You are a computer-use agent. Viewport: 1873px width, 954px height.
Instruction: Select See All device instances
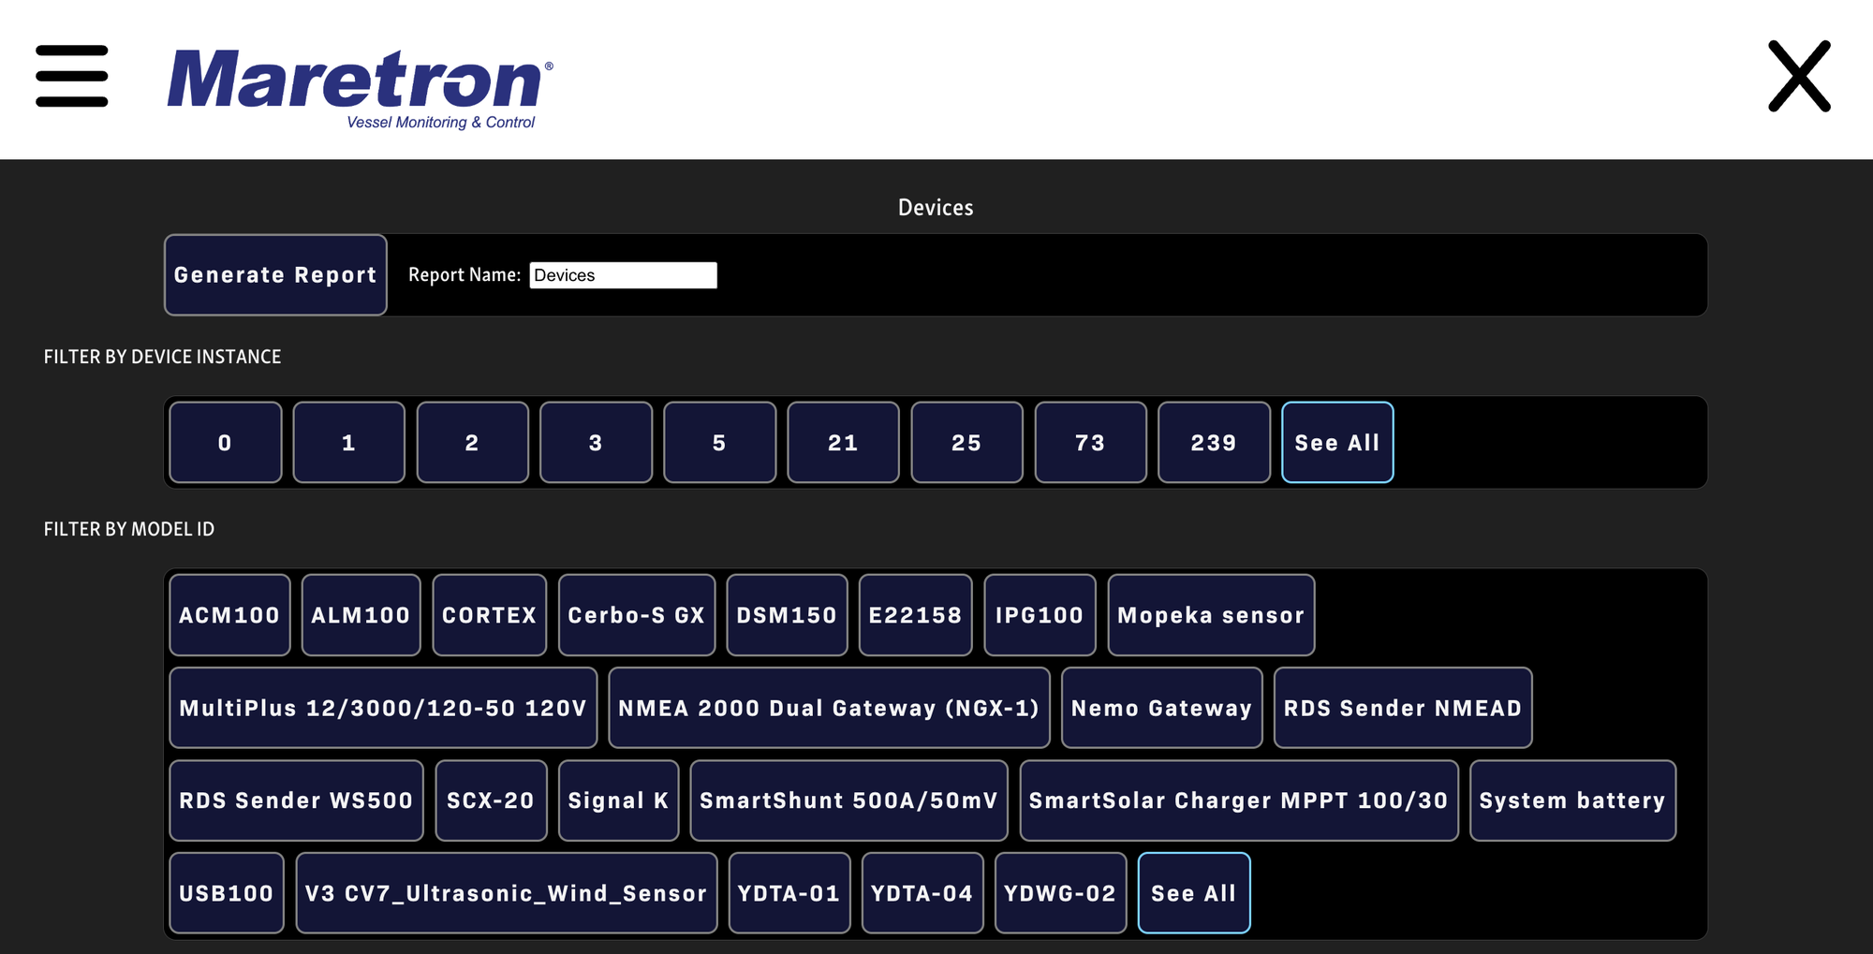coord(1337,442)
